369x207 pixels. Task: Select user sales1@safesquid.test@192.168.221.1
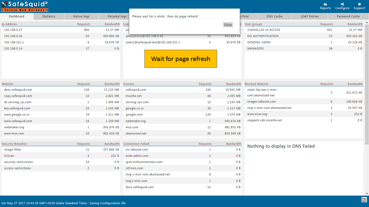(182, 42)
